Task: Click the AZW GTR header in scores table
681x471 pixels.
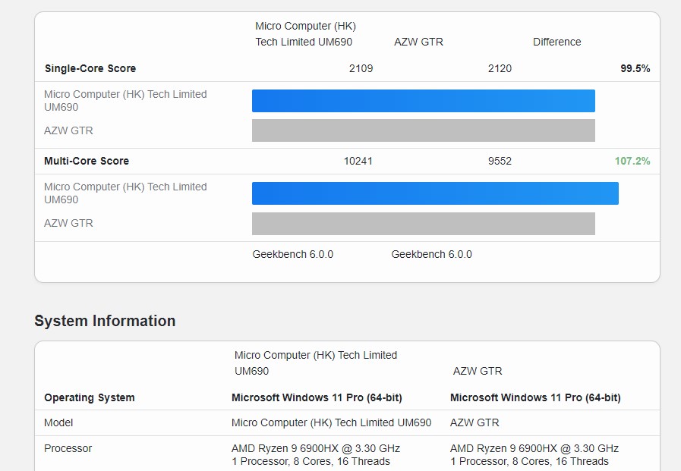Action: 418,42
